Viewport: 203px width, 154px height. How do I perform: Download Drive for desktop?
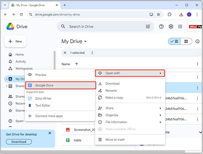pyautogui.click(x=19, y=142)
